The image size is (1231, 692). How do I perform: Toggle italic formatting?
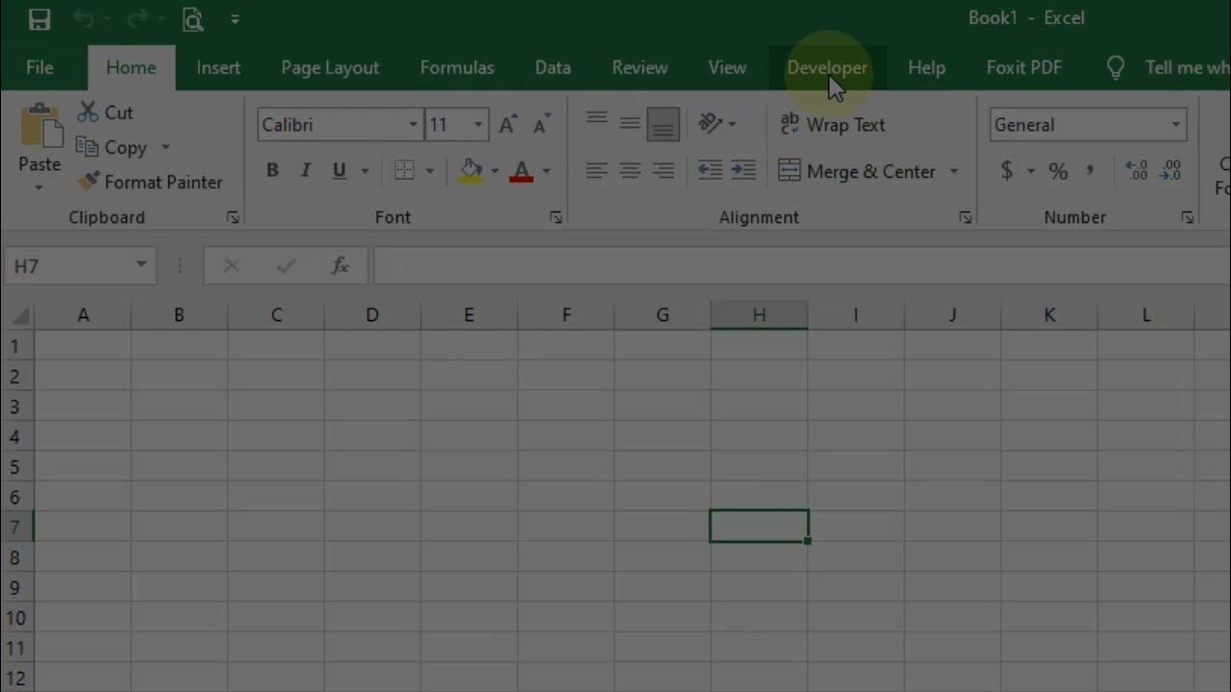pos(306,171)
